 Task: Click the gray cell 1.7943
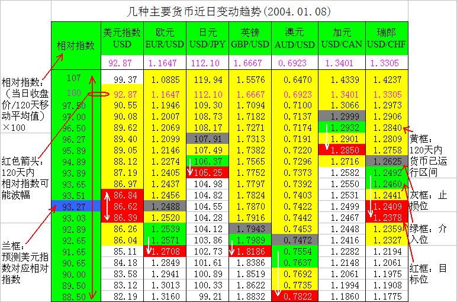coord(250,229)
